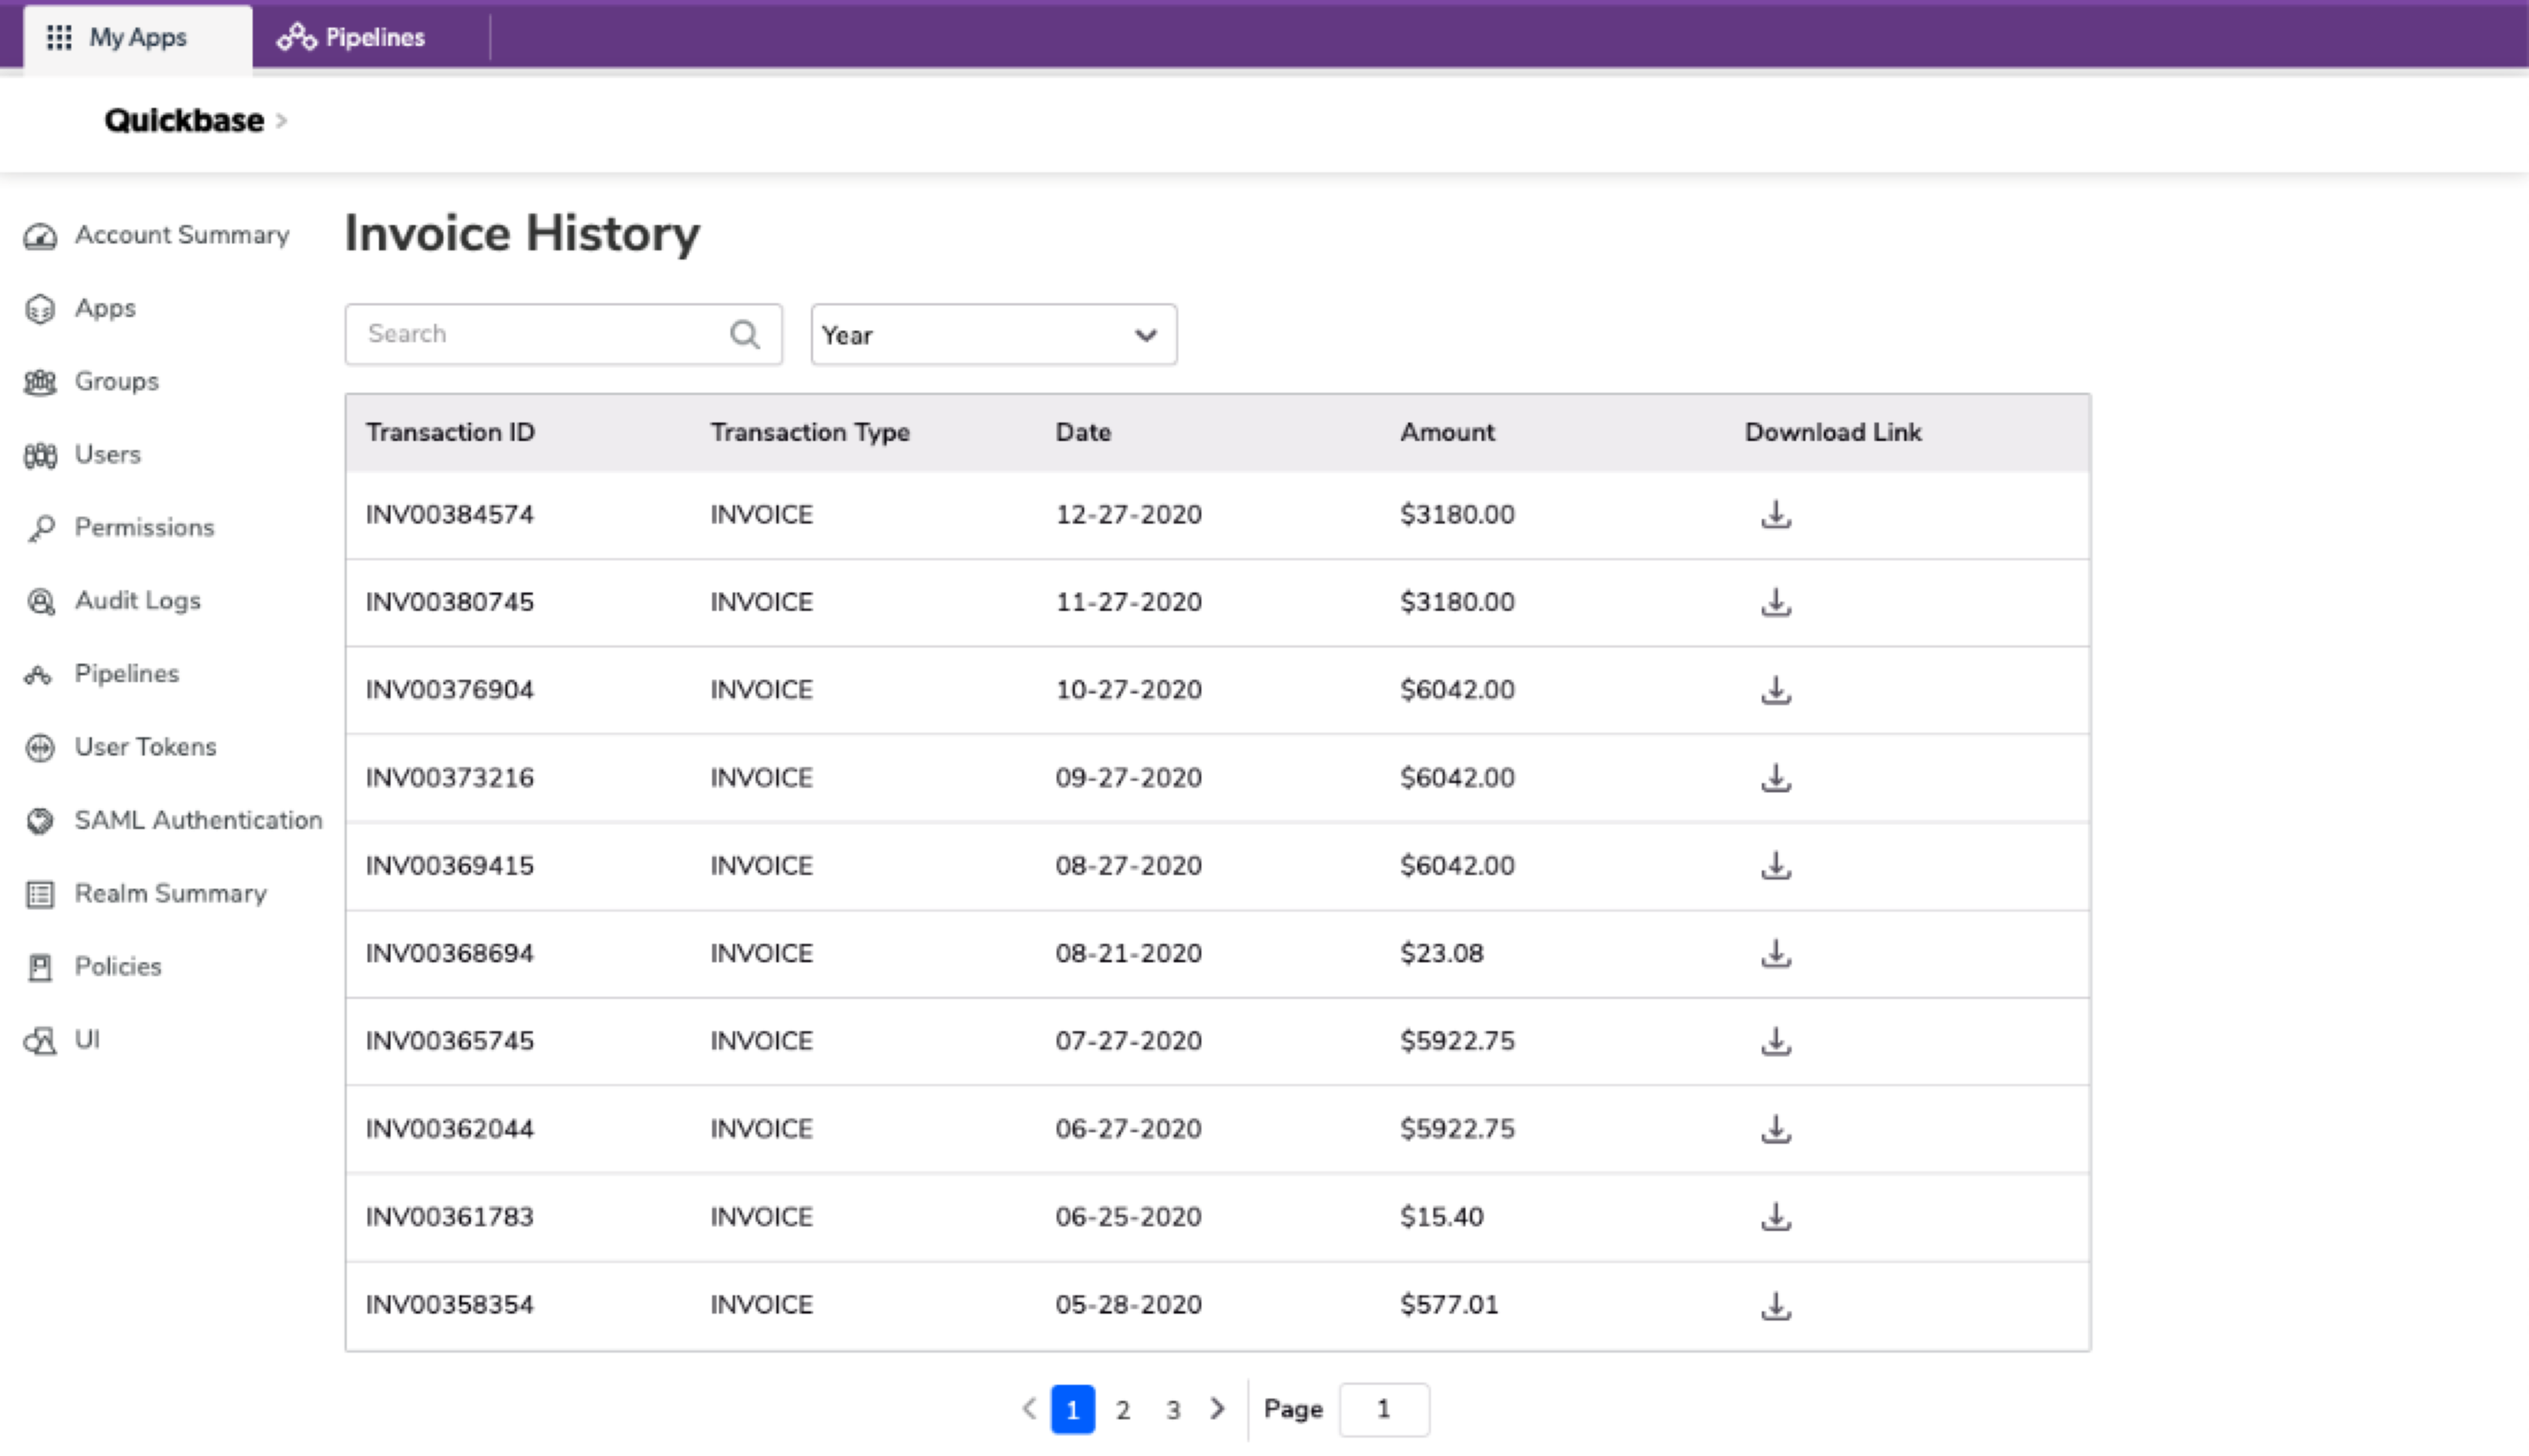Click the Apps sidebar icon
The height and width of the screenshot is (1456, 2529).
[x=40, y=309]
